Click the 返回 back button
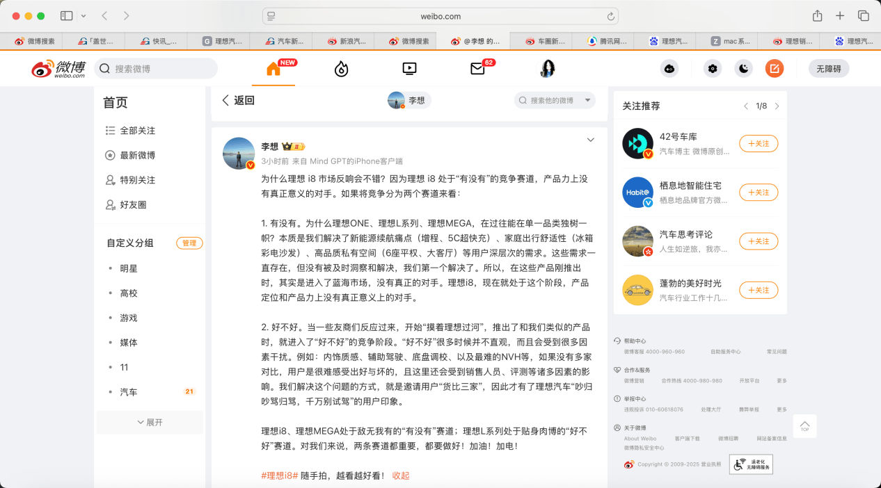 238,100
